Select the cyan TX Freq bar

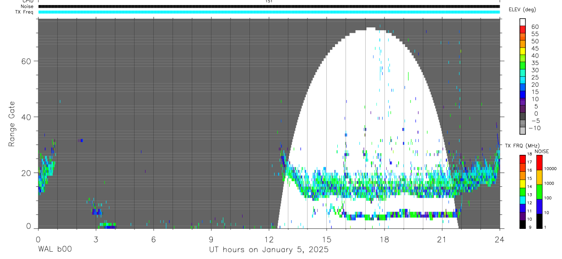click(269, 12)
